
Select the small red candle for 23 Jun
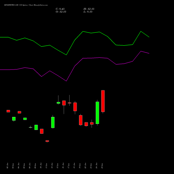92,124
